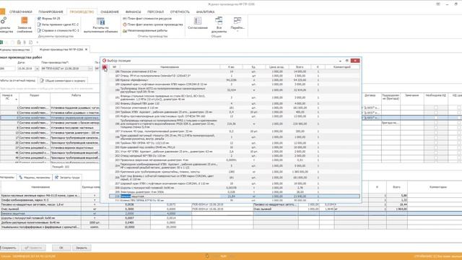Open Незапланированные работы report
Viewport: 462px width, 260px height.
[145, 30]
